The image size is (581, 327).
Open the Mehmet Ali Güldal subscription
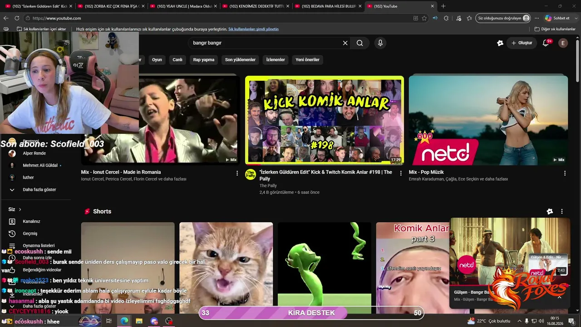click(x=40, y=165)
